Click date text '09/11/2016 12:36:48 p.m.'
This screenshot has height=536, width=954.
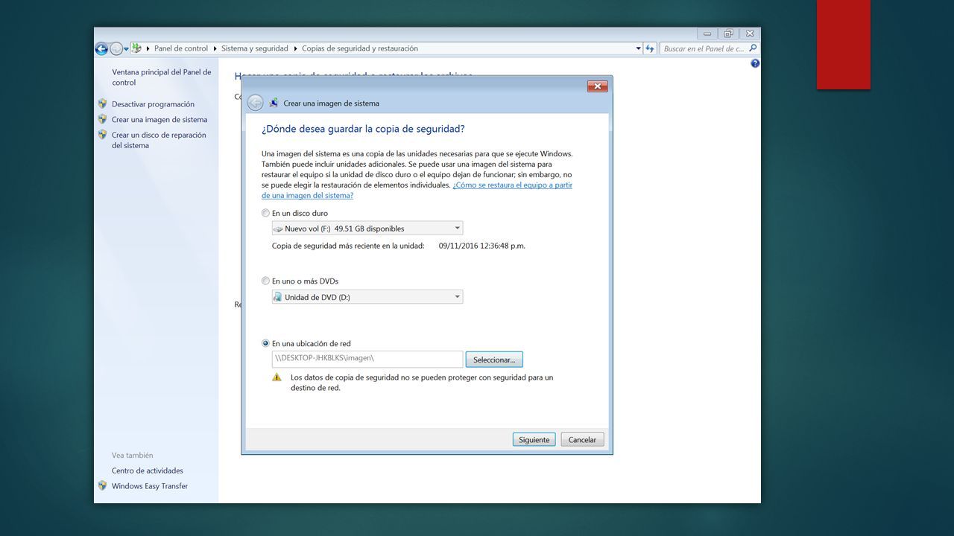point(481,246)
